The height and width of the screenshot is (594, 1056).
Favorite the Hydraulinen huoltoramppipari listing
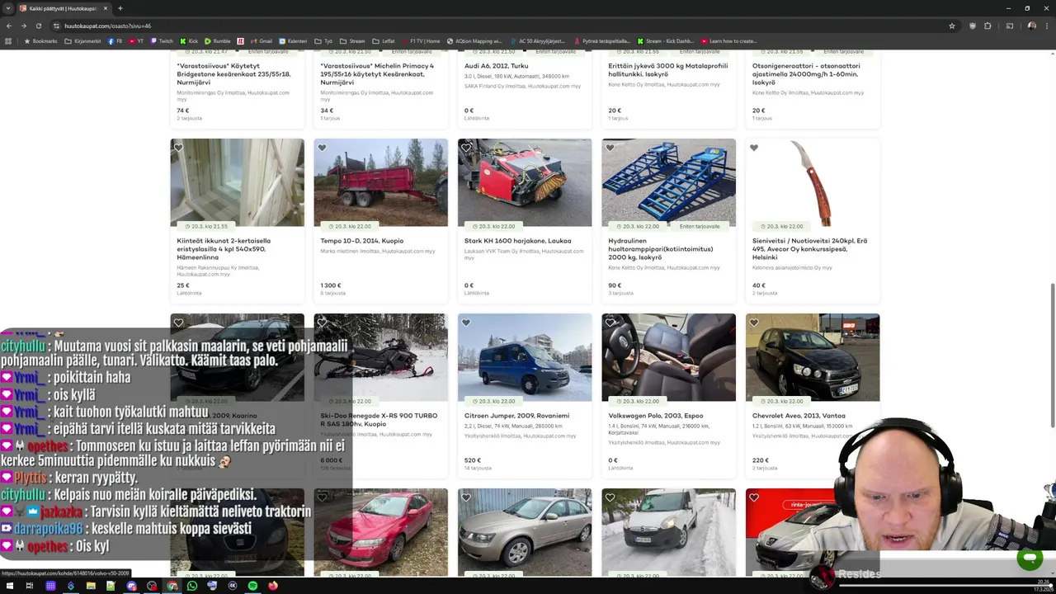pos(610,148)
